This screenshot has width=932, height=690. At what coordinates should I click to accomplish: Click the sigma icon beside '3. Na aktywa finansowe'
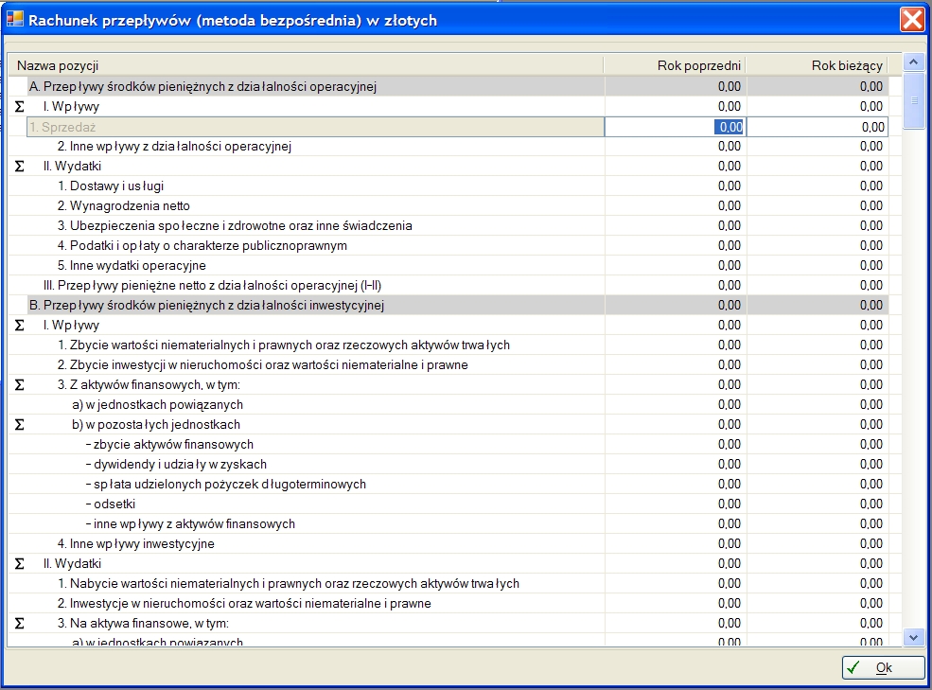19,624
